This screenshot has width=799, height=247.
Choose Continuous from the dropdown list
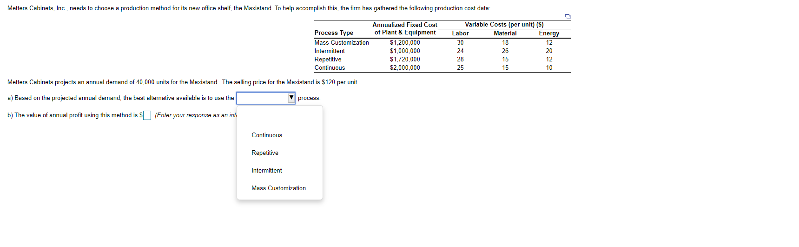267,135
